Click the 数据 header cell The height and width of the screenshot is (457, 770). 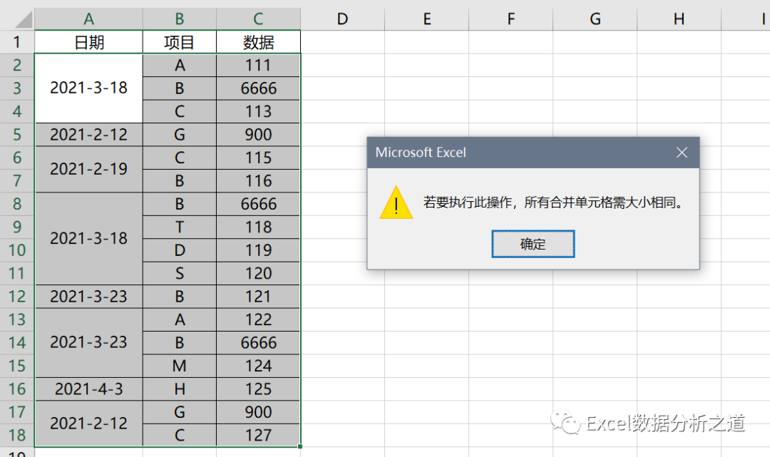pos(258,42)
